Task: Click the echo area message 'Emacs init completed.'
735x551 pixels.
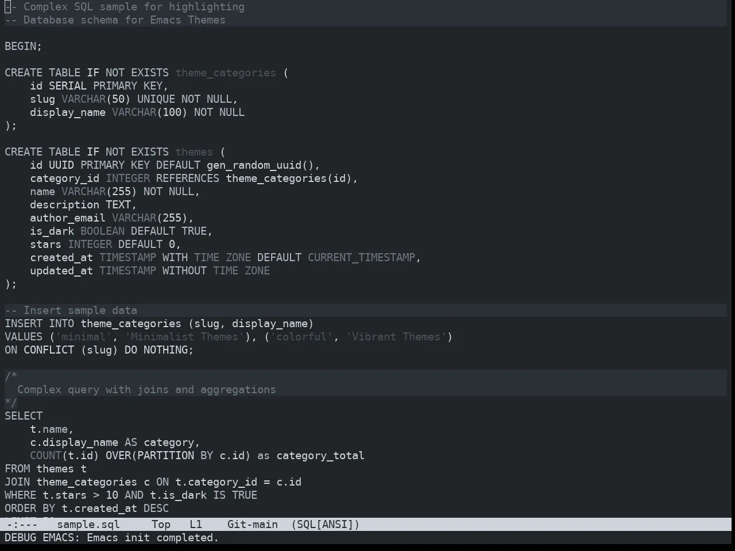Action: pos(153,538)
